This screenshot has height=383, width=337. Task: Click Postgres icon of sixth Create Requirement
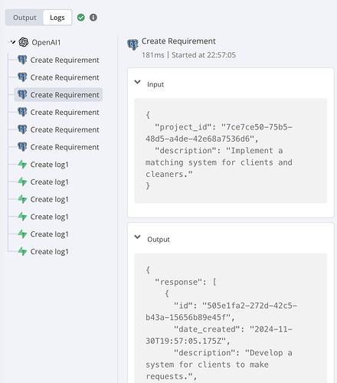[22, 147]
